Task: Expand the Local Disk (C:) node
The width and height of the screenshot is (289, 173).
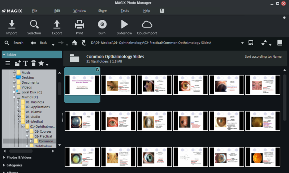Action: [14, 92]
